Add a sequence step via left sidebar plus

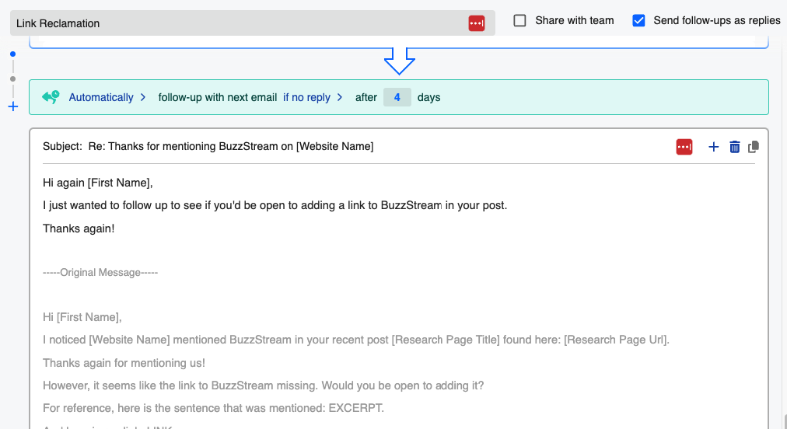[13, 106]
